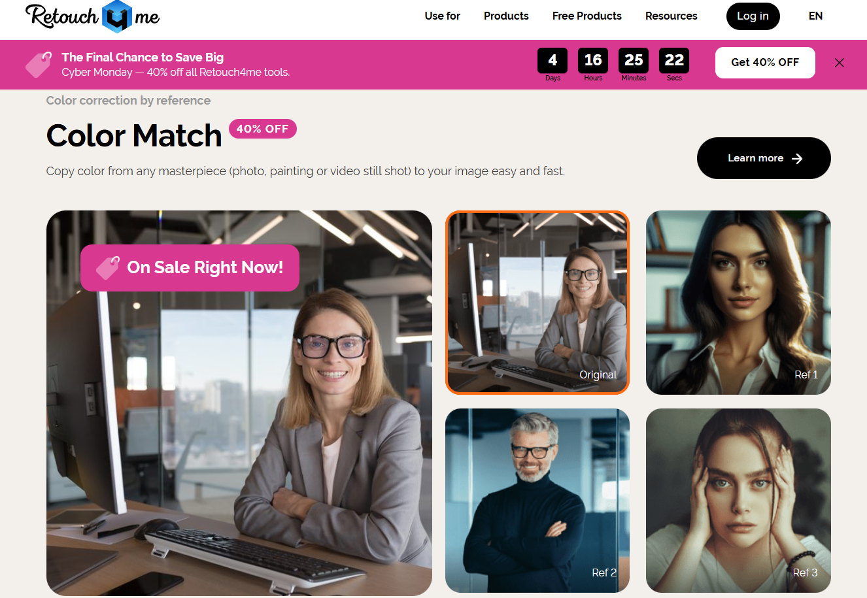Click the Secs countdown box
Screen dimensions: 867x598
pyautogui.click(x=674, y=64)
